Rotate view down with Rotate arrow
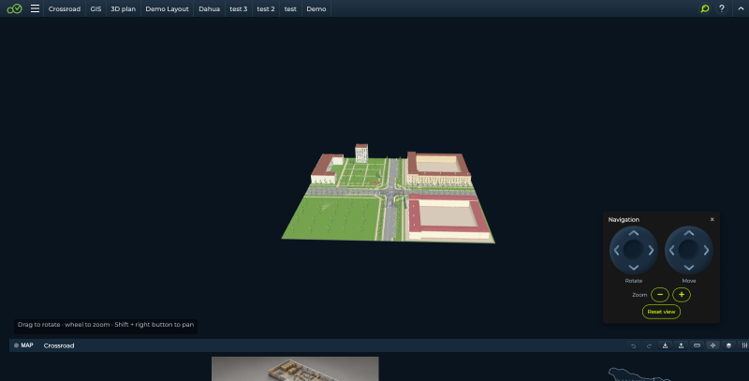This screenshot has height=381, width=749. coord(634,268)
